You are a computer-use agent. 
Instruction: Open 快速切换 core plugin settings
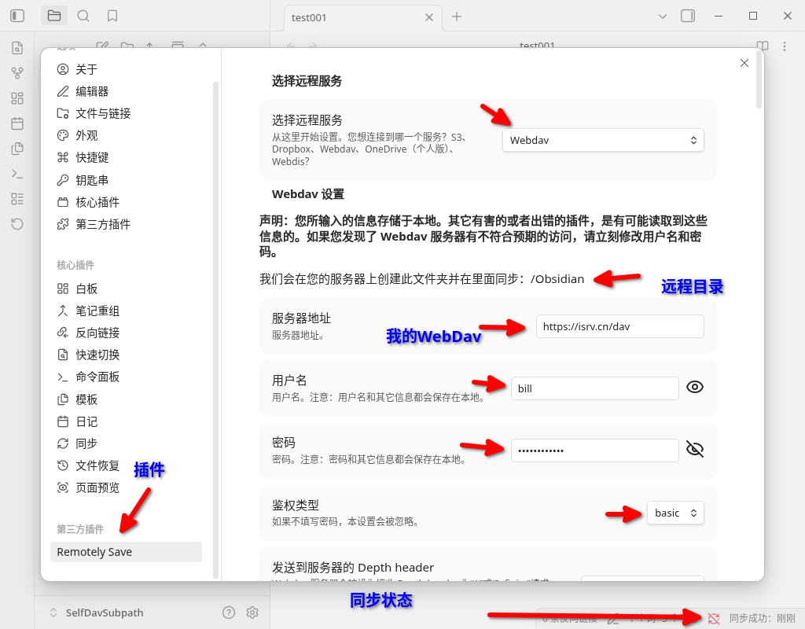[x=126, y=355]
